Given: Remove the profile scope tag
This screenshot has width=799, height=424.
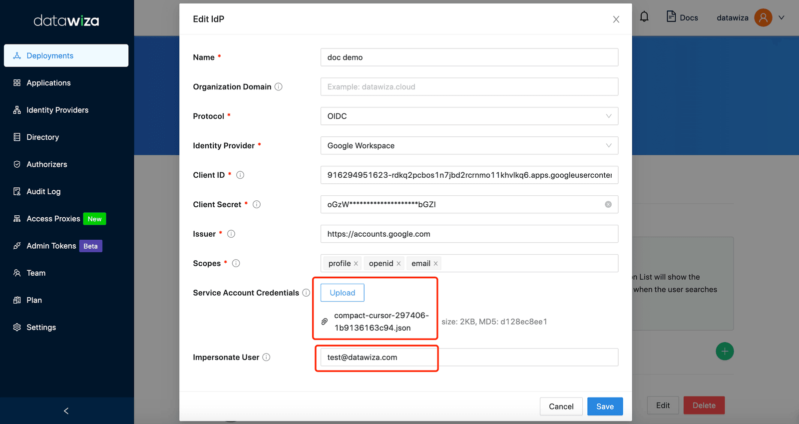Looking at the screenshot, I should tap(356, 264).
